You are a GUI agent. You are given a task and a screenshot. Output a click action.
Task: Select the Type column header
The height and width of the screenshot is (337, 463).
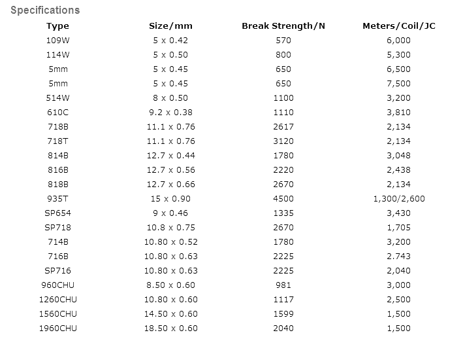coord(57,26)
